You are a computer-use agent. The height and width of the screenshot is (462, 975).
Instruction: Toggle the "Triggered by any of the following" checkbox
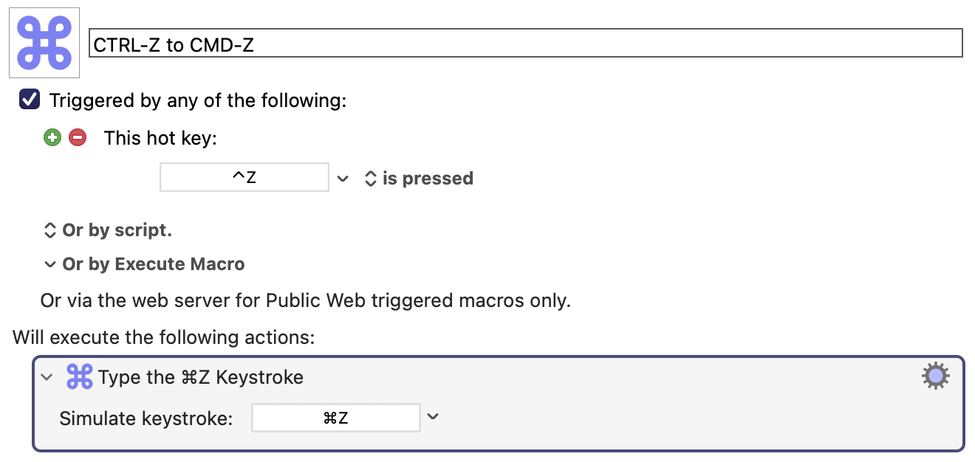click(30, 100)
